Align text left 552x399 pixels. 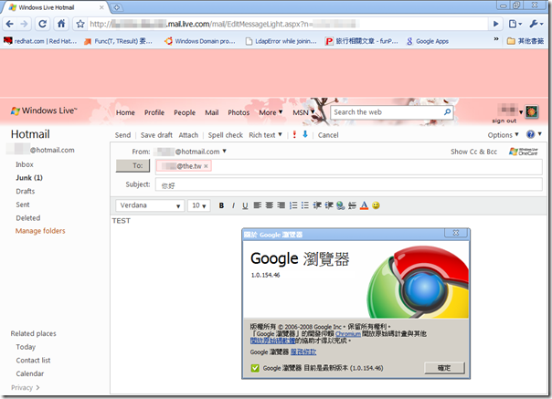click(258, 205)
